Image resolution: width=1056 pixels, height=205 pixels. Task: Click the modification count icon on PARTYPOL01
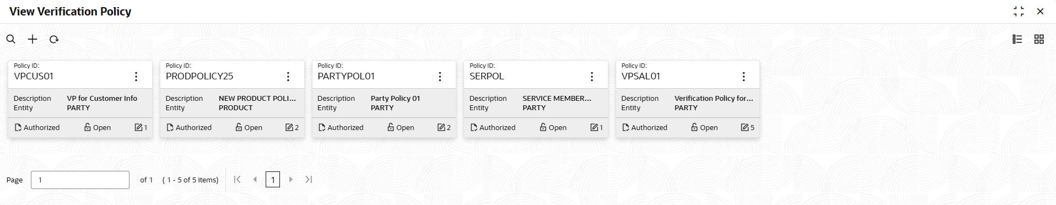[441, 127]
